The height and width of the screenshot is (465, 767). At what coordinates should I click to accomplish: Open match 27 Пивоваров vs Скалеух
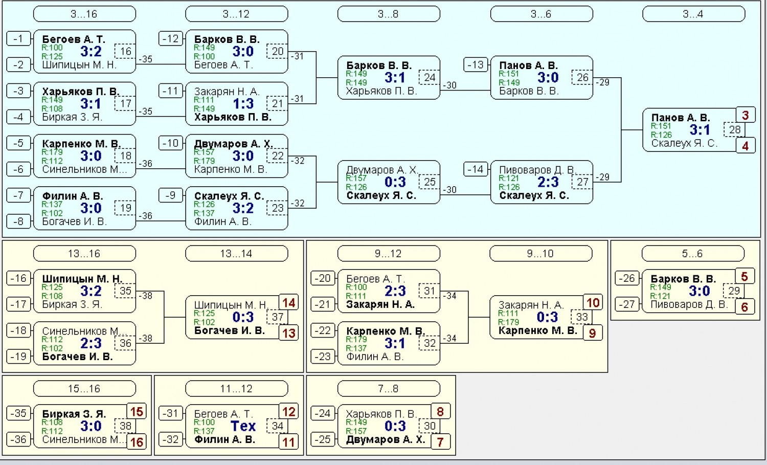[x=542, y=182]
